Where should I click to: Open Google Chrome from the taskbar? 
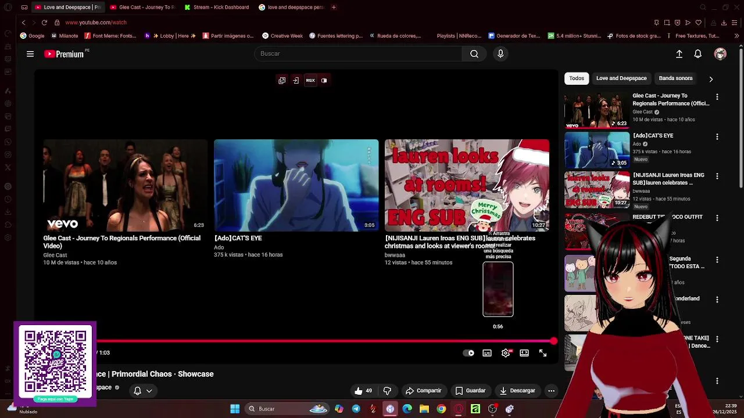(x=441, y=409)
